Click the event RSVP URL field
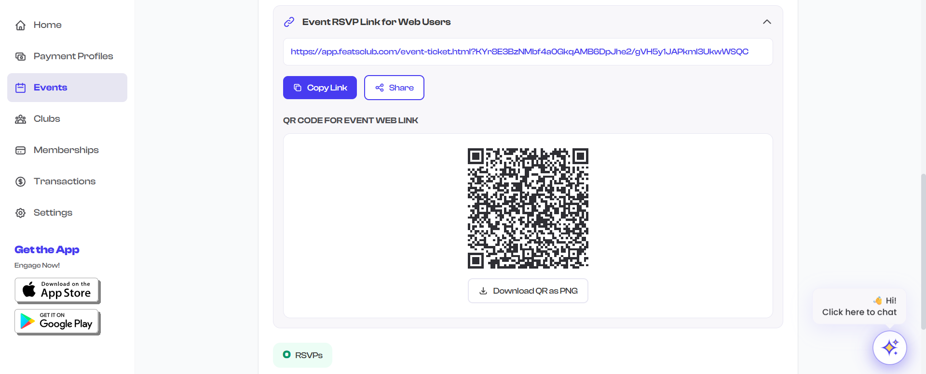 [x=528, y=52]
